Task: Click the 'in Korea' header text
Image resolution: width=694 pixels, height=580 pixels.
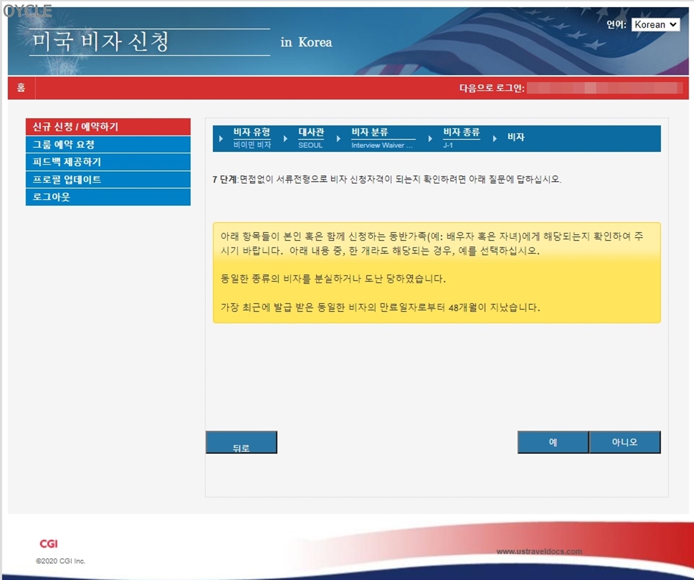Action: pos(307,42)
